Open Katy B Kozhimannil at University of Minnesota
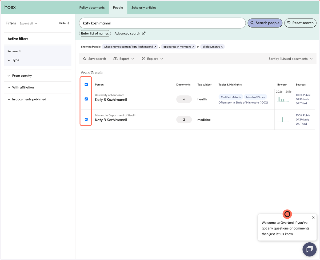Viewport: 320px width, 260px height. pyautogui.click(x=111, y=100)
